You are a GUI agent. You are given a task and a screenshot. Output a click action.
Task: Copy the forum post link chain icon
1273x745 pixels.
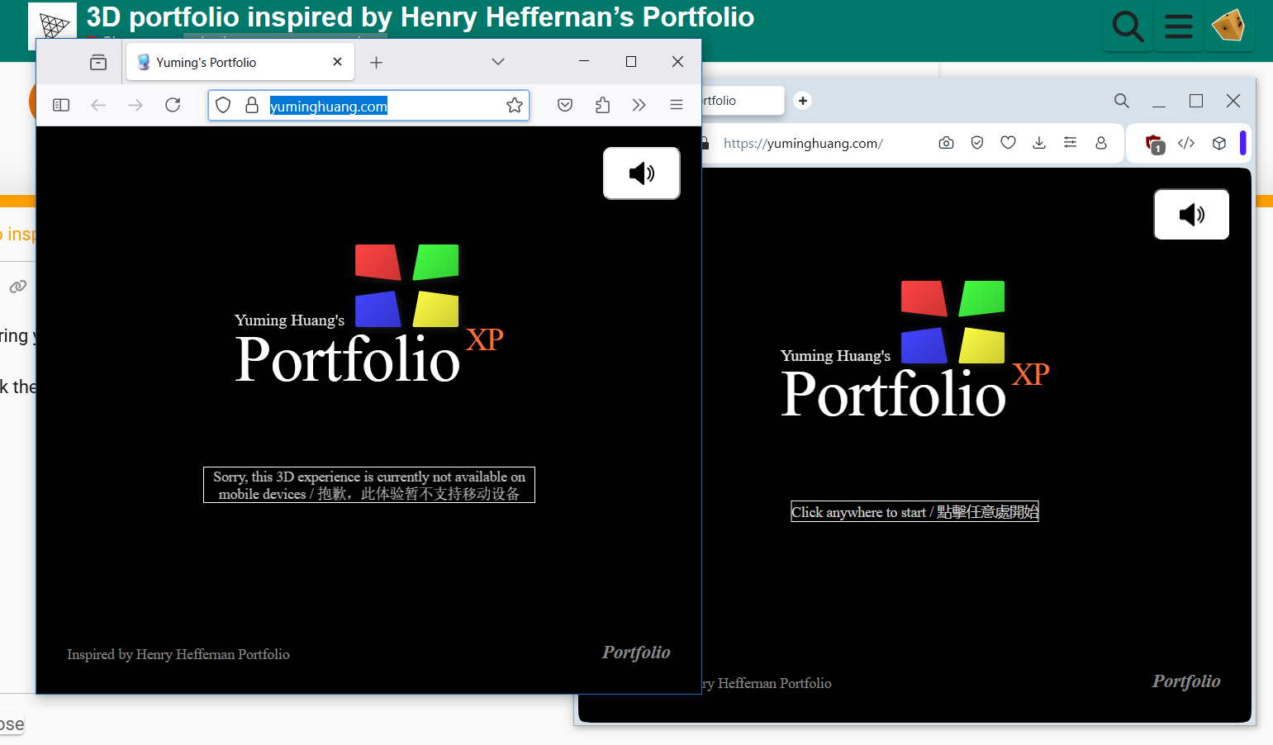(17, 287)
